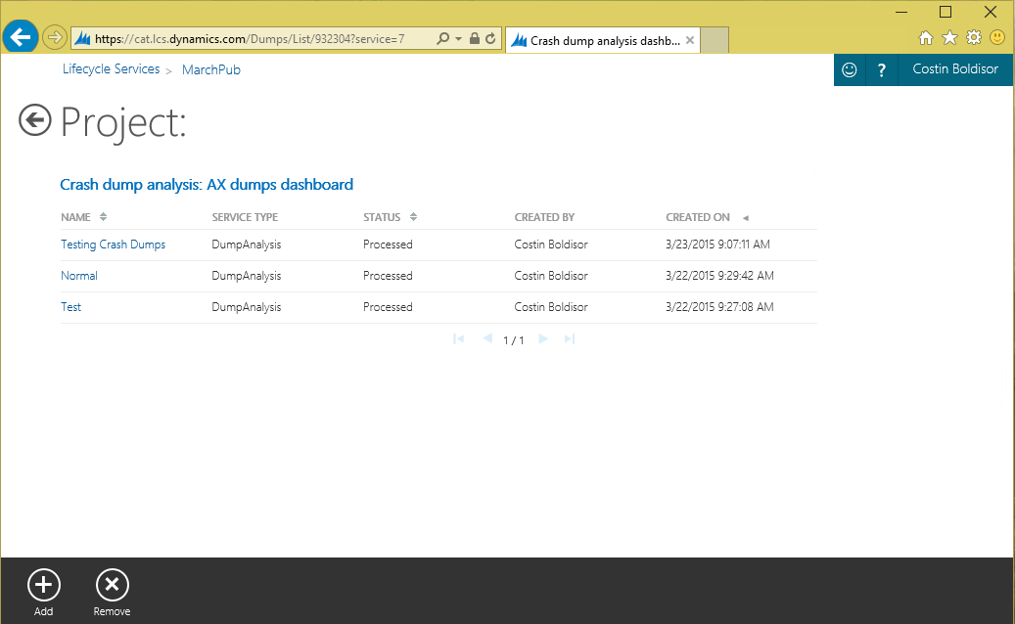Click browser Home icon
The height and width of the screenshot is (624, 1015).
click(x=926, y=38)
